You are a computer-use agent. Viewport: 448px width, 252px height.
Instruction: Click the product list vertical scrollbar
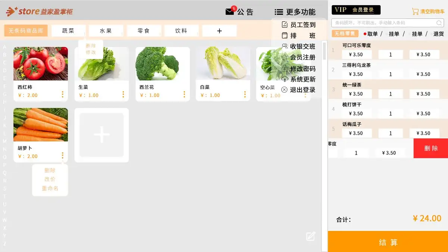pyautogui.click(x=324, y=51)
